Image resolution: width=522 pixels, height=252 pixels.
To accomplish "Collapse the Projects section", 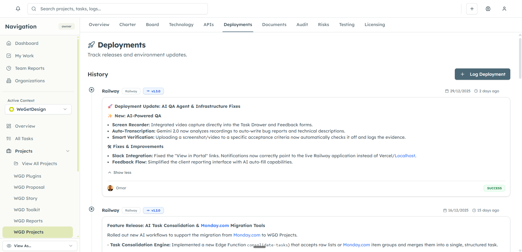I will (x=68, y=151).
